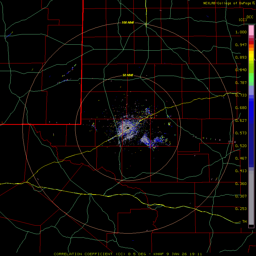Screen dimensions: 256x256
Task: Click the 1.000 color scale value
Action: pyautogui.click(x=241, y=32)
